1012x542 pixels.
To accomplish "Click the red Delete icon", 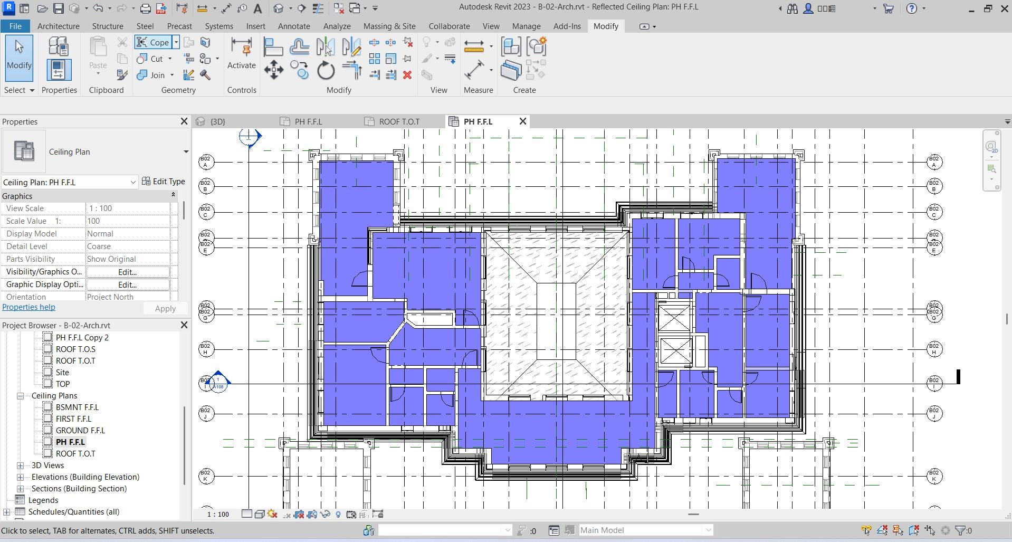I will [407, 75].
